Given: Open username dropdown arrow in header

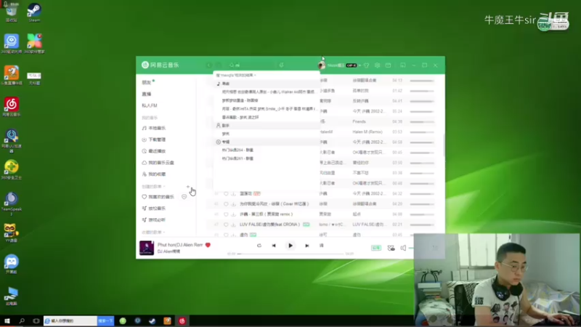Looking at the screenshot, I should [359, 65].
